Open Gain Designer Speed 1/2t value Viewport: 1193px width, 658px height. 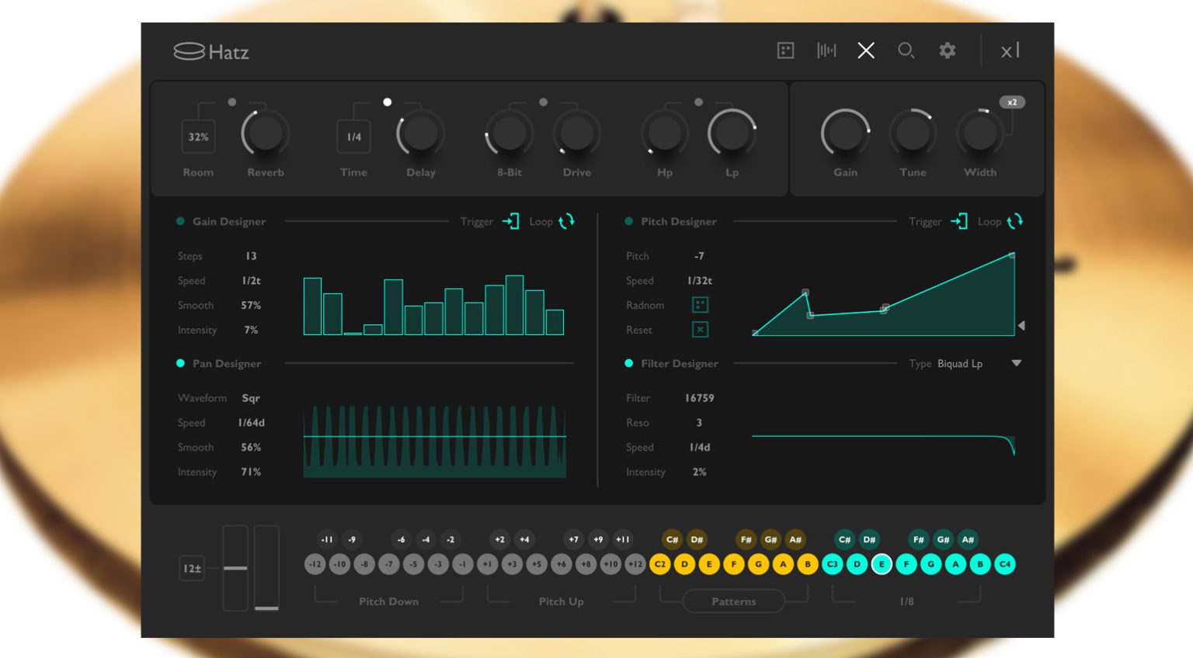pyautogui.click(x=251, y=281)
